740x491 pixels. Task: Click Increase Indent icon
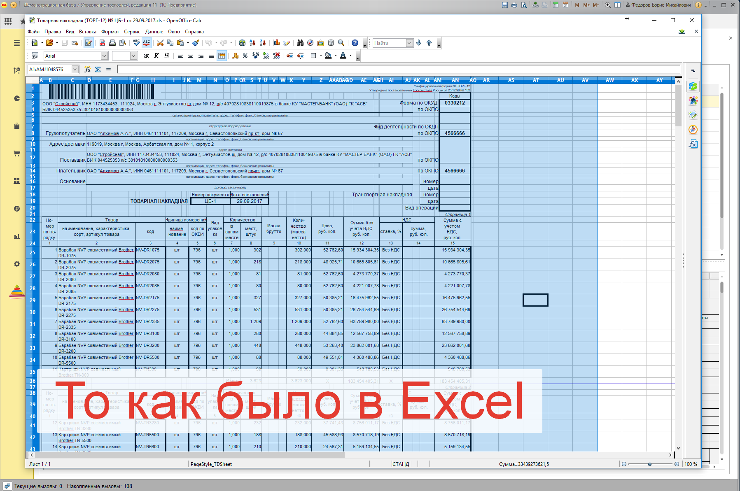click(300, 56)
